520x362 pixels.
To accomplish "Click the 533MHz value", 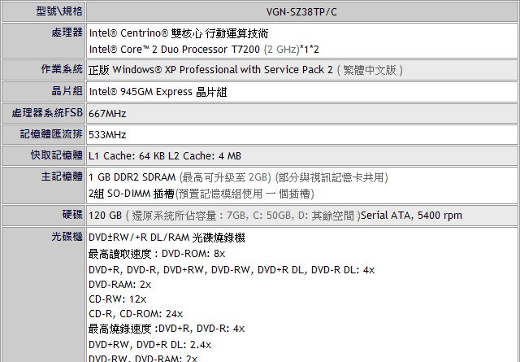I will pyautogui.click(x=107, y=134).
